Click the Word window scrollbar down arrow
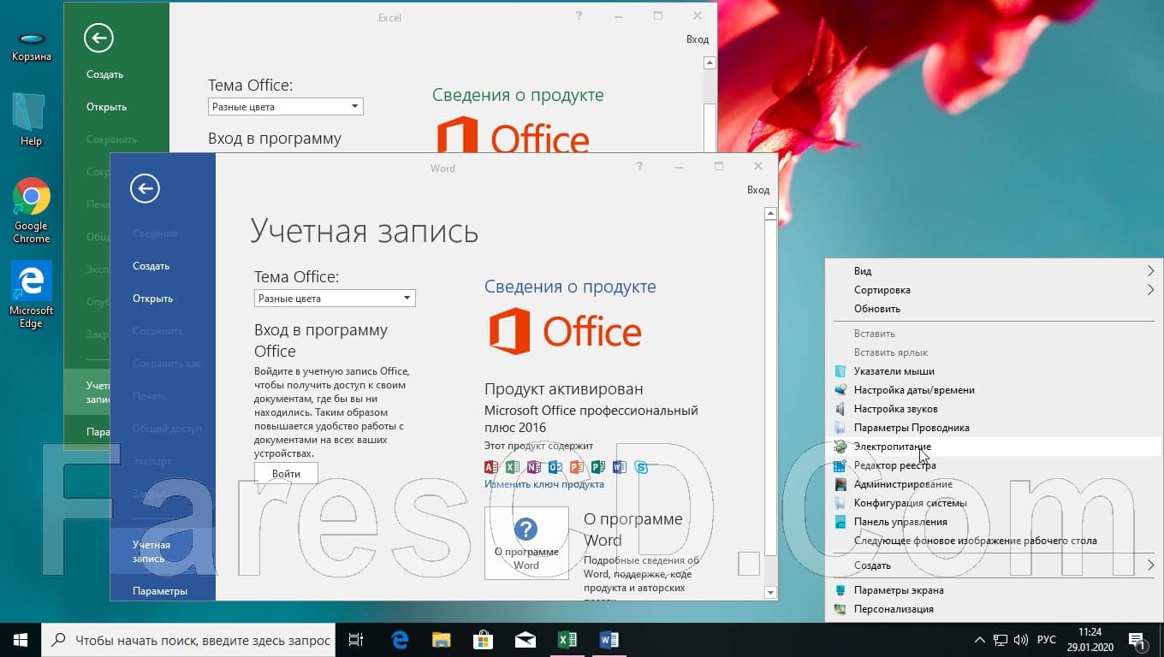This screenshot has width=1164, height=657. click(x=770, y=592)
